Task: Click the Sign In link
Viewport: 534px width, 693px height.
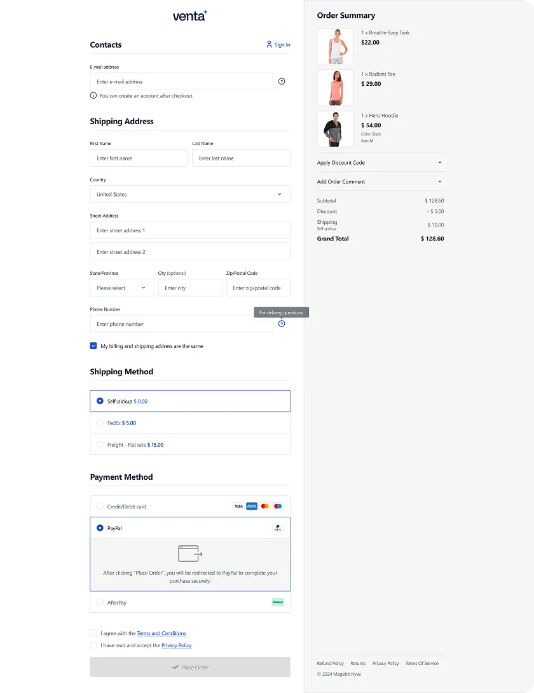Action: click(x=278, y=45)
